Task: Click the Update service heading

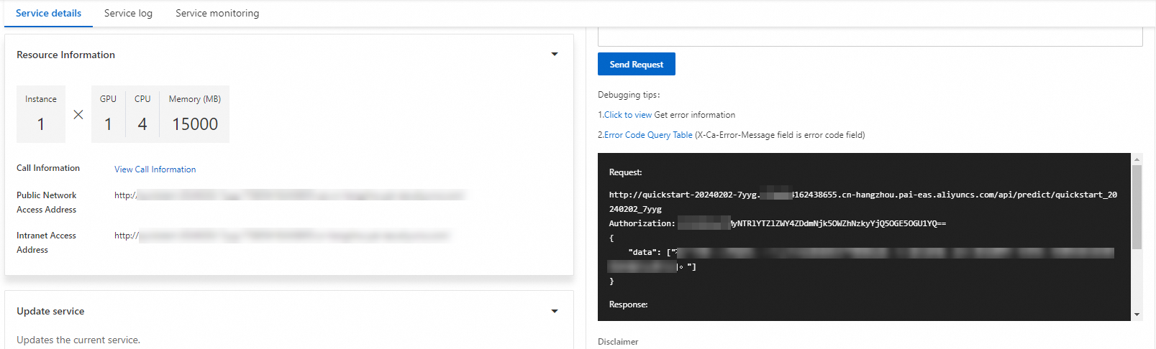Action: coord(50,311)
